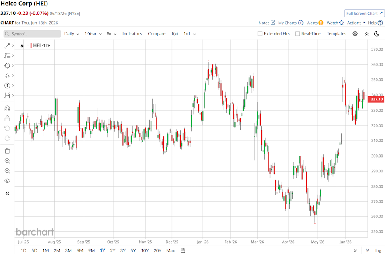This screenshot has width=385, height=254.
Task: Select the Max time range
Action: pos(171,250)
